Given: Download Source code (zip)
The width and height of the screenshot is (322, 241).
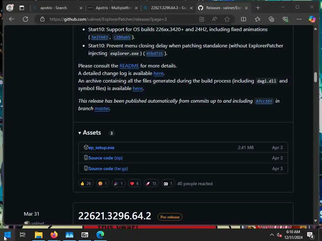Looking at the screenshot, I should (x=106, y=158).
